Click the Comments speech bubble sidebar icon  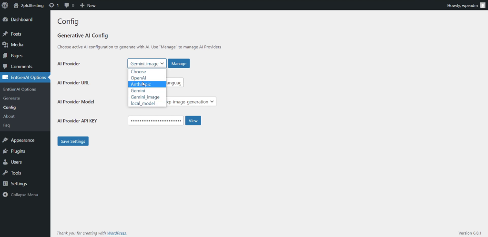(x=5, y=67)
